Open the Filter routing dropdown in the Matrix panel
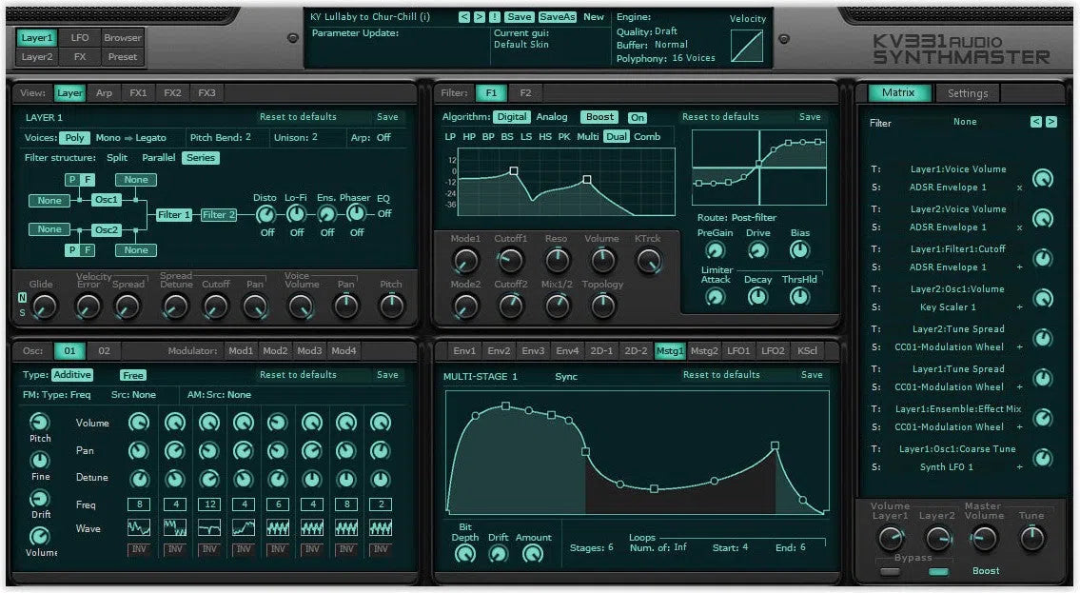This screenshot has height=593, width=1080. click(x=965, y=122)
